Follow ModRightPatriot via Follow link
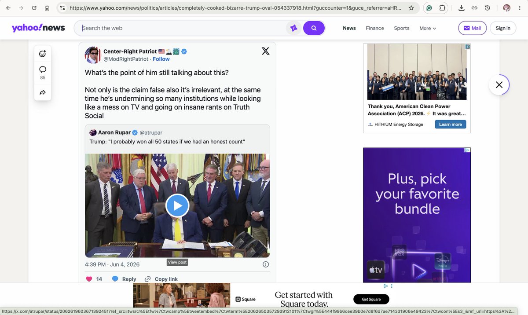 [x=161, y=59]
